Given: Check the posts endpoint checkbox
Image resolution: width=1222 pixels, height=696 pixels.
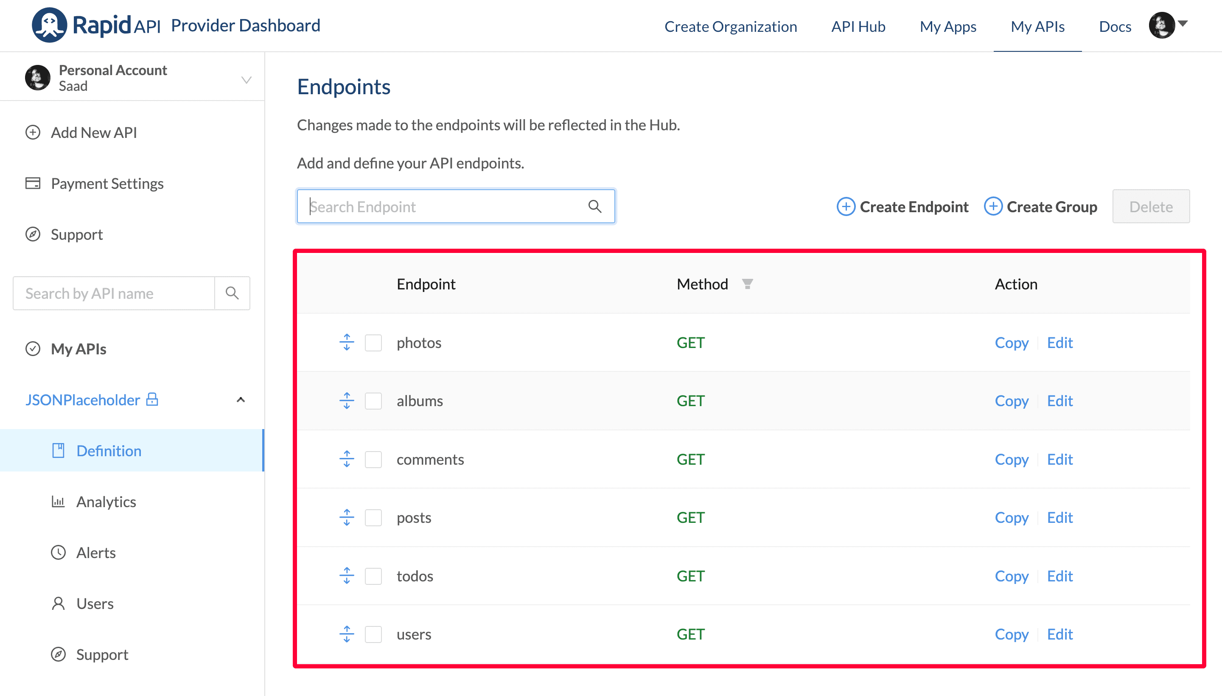Looking at the screenshot, I should point(373,518).
